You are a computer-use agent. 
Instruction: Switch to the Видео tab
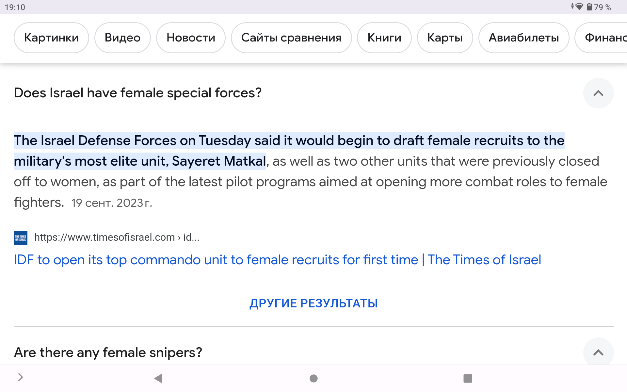(x=122, y=38)
